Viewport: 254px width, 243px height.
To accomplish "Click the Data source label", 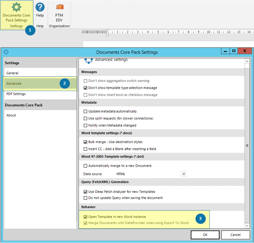I will coord(93,174).
